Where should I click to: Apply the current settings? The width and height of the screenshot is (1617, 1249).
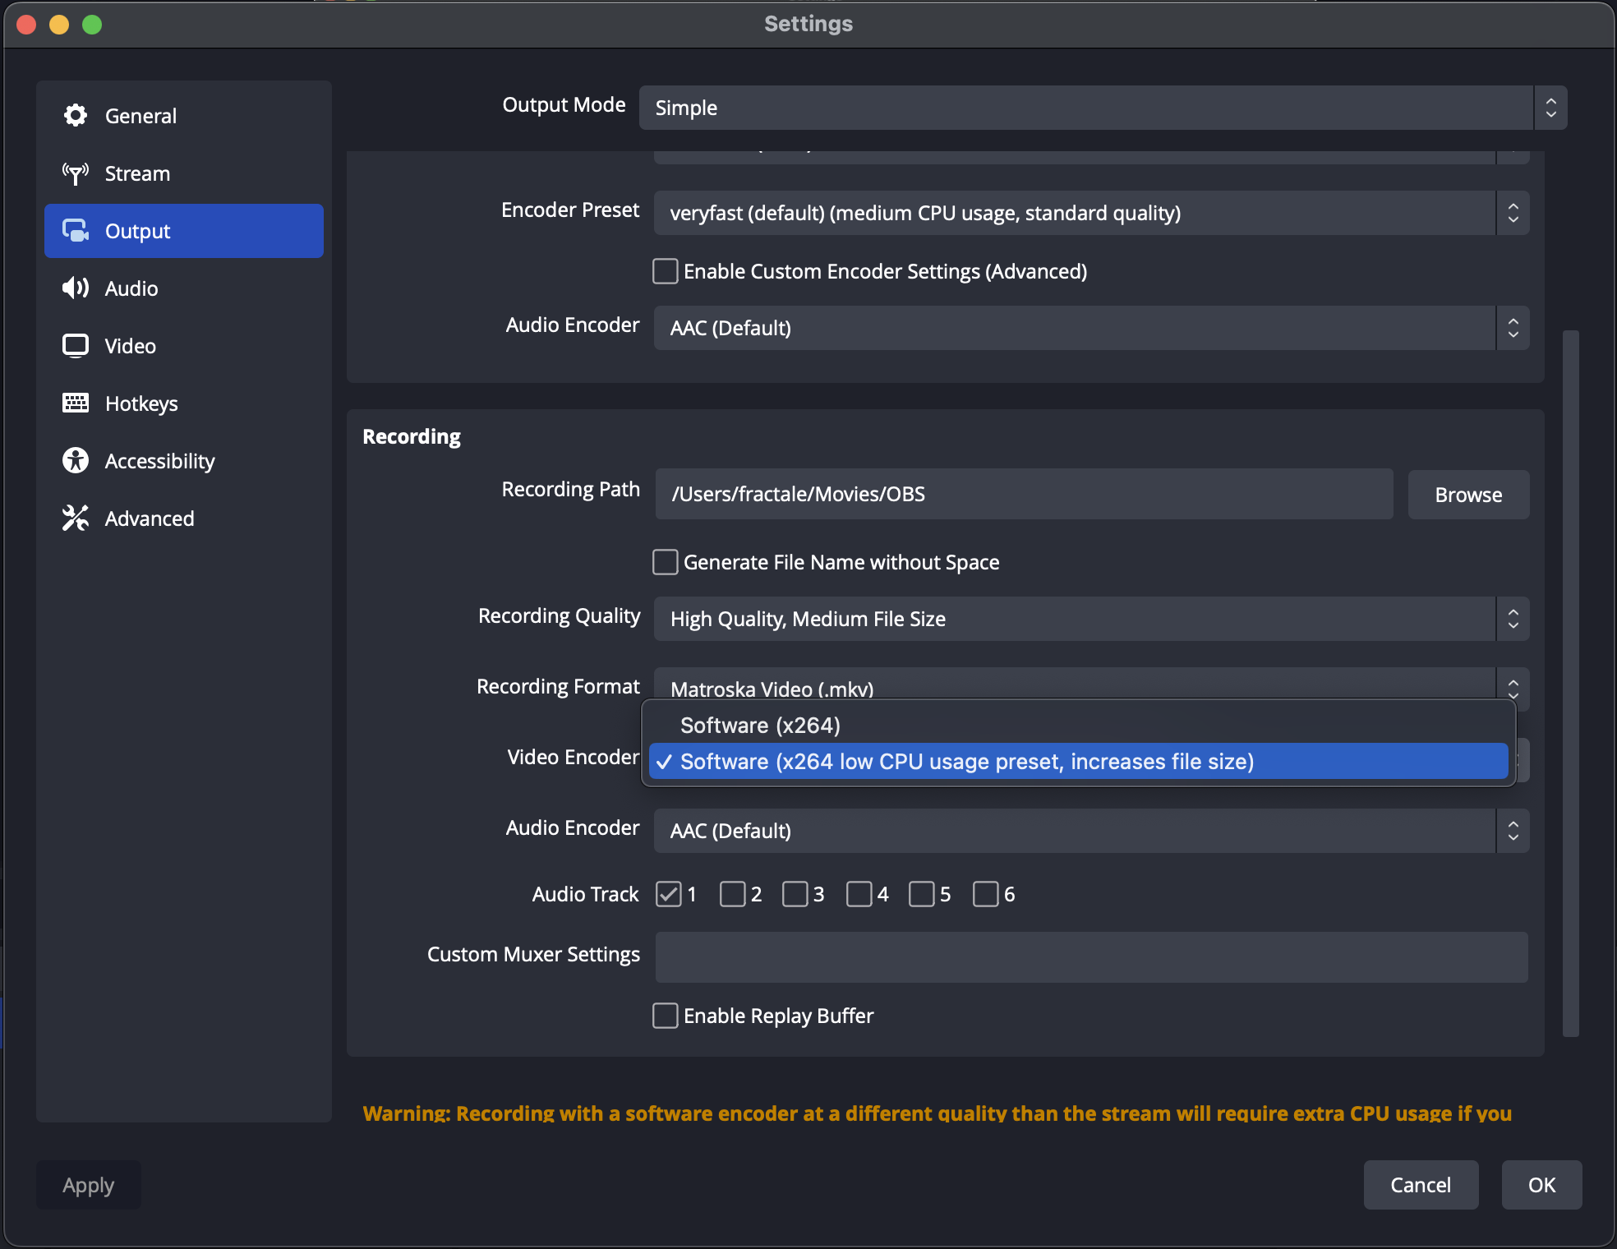88,1184
